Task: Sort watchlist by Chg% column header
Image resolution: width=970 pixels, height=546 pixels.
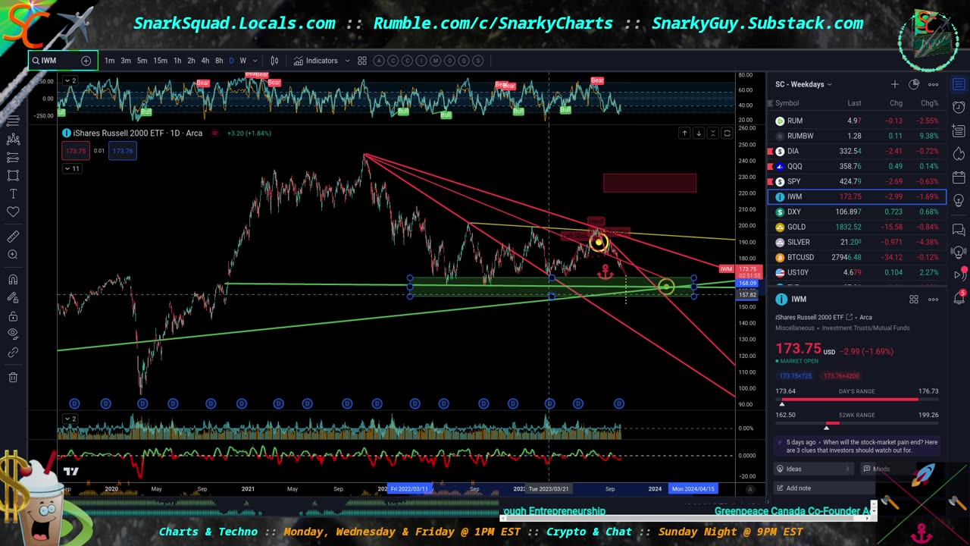Action: pyautogui.click(x=929, y=103)
